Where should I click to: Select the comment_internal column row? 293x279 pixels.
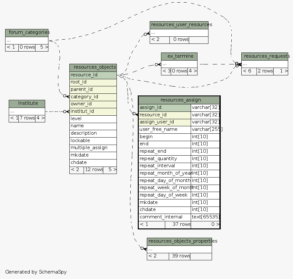165,217
